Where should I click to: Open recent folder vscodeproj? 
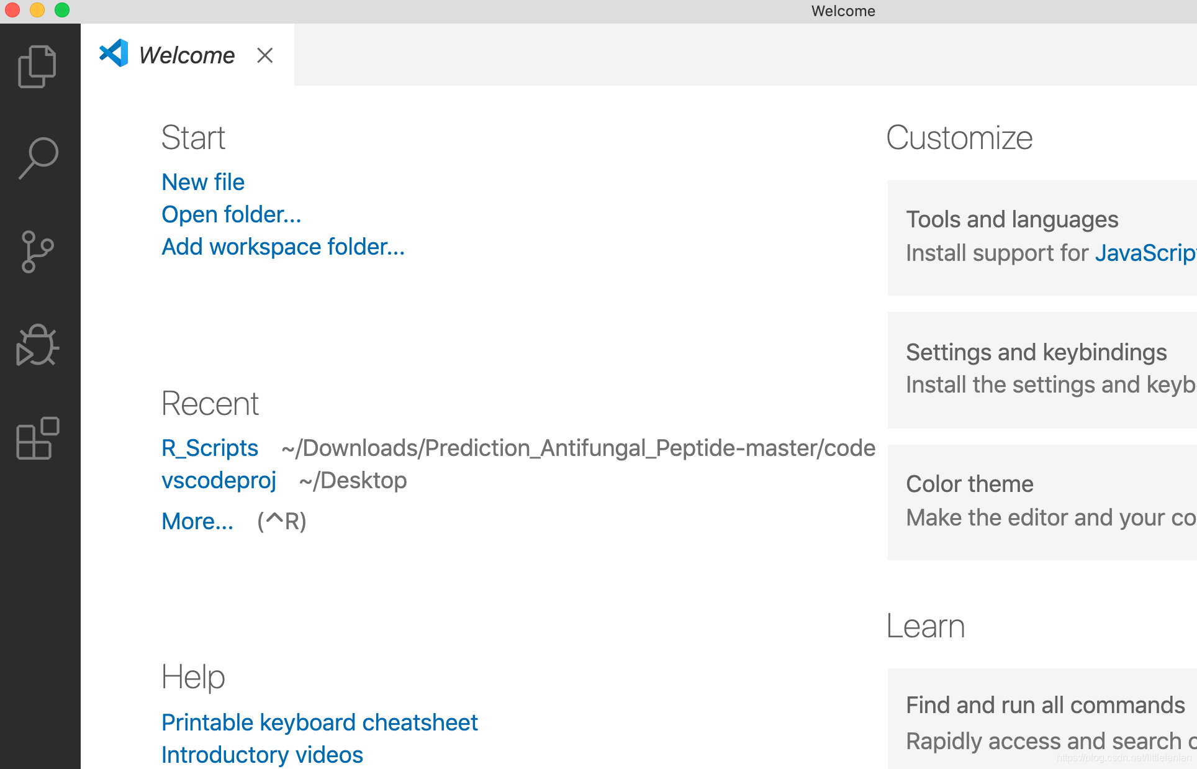click(219, 480)
